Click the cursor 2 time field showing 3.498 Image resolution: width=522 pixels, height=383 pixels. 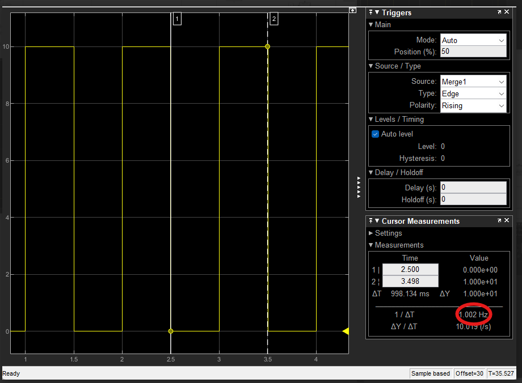410,281
